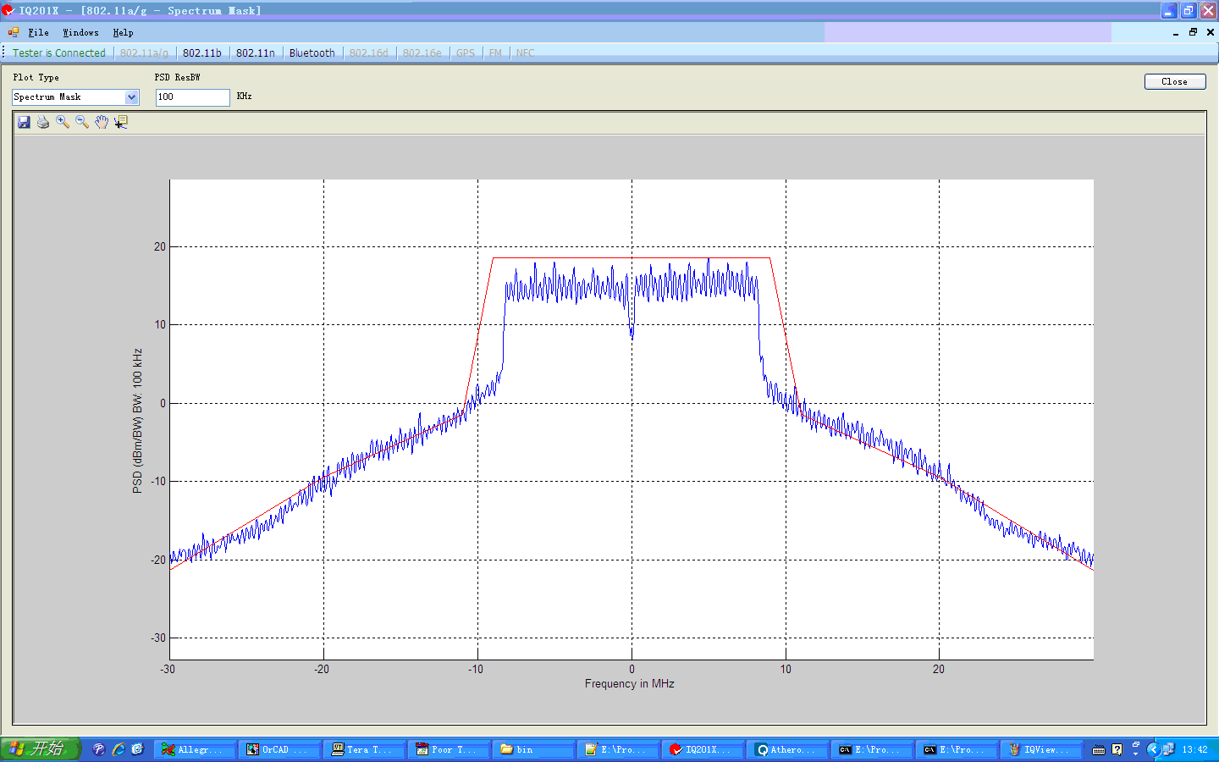
Task: Click the Close button on plot panel
Action: click(x=1175, y=81)
